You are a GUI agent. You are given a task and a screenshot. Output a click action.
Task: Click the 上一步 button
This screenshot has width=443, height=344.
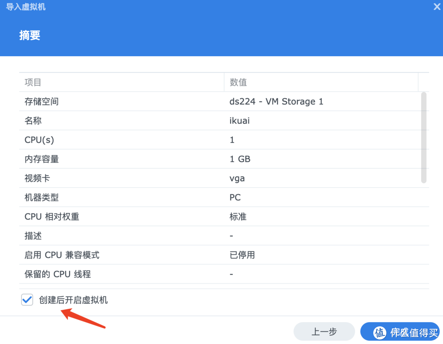point(324,331)
